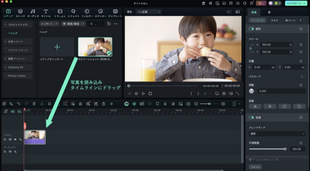
Task: Select the ベーシック sub-tab
Action: pyautogui.click(x=257, y=20)
